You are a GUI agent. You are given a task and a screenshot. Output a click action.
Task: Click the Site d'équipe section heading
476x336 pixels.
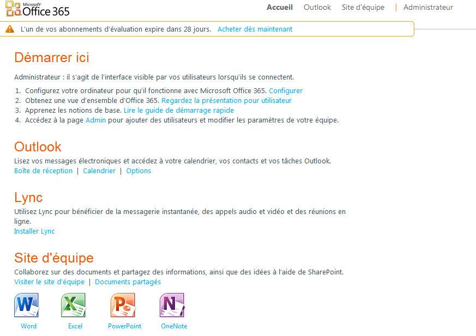[x=54, y=258]
